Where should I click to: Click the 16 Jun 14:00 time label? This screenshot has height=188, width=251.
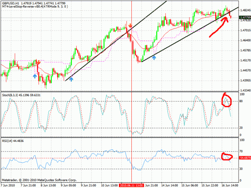click(230, 186)
